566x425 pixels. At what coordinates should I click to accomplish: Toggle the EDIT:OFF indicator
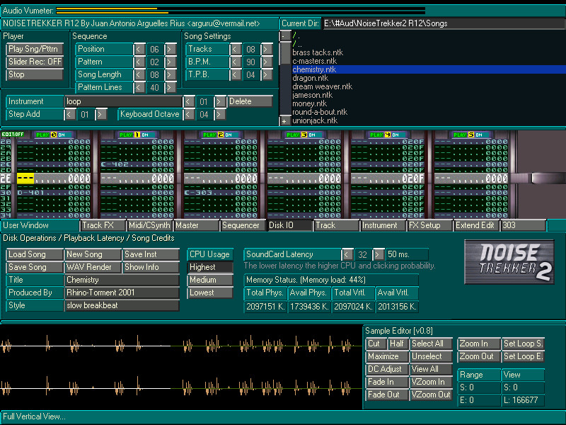[x=13, y=135]
